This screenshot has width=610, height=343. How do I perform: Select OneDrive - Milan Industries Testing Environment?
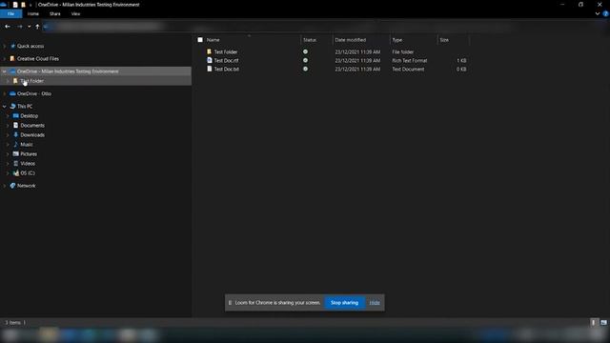(x=68, y=71)
